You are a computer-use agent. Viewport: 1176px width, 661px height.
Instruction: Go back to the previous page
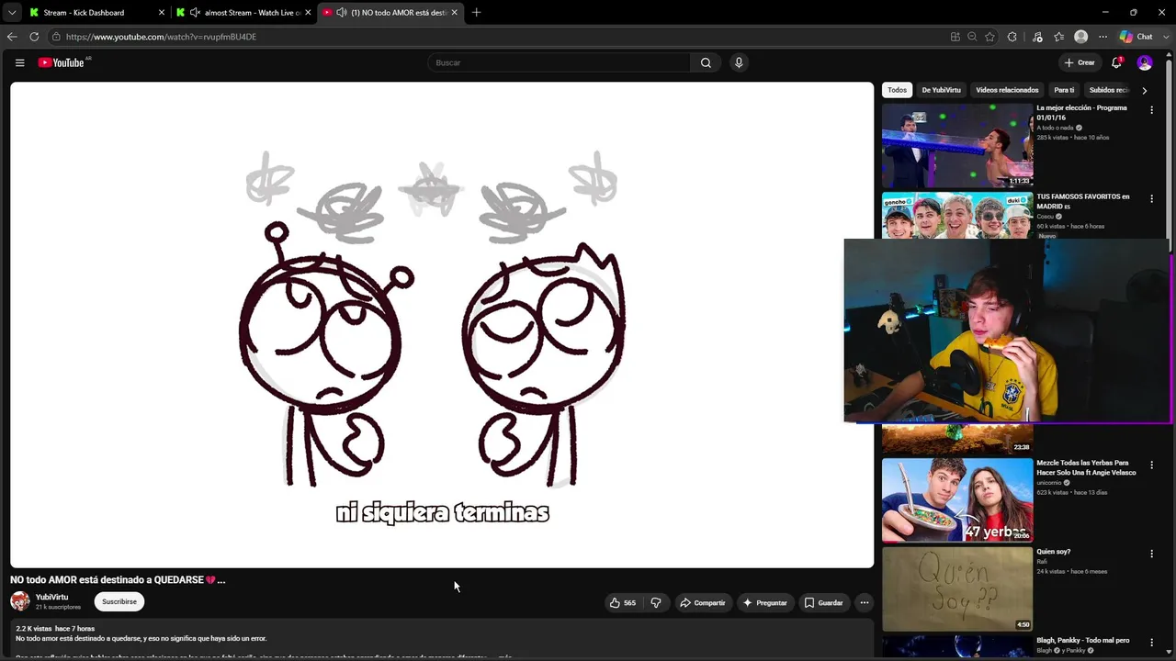(x=12, y=37)
